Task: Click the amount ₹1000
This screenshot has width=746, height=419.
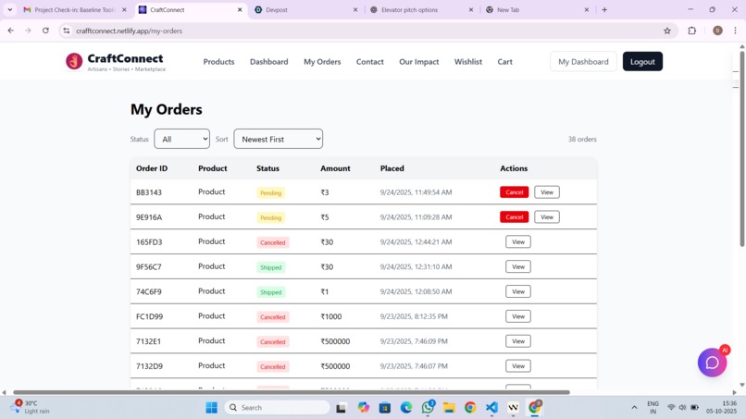Action: click(x=331, y=316)
